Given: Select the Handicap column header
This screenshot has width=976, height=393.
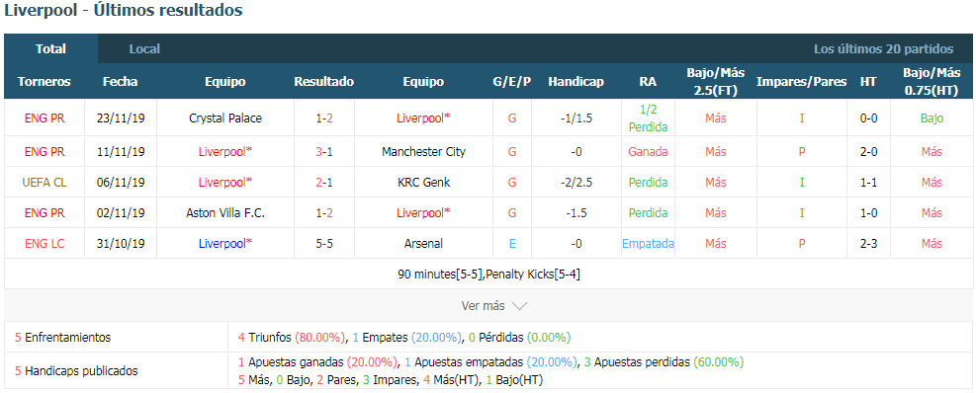Looking at the screenshot, I should (x=576, y=81).
